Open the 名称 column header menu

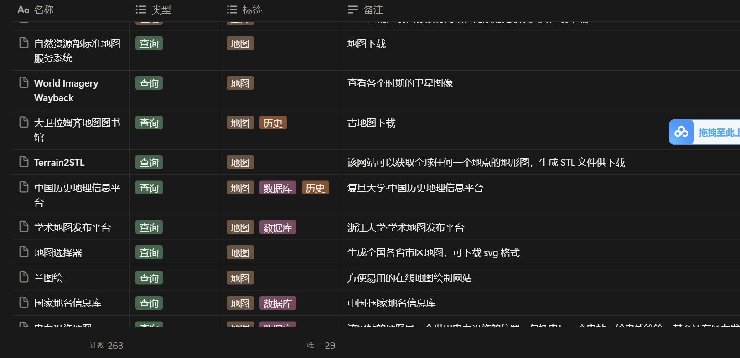point(36,10)
